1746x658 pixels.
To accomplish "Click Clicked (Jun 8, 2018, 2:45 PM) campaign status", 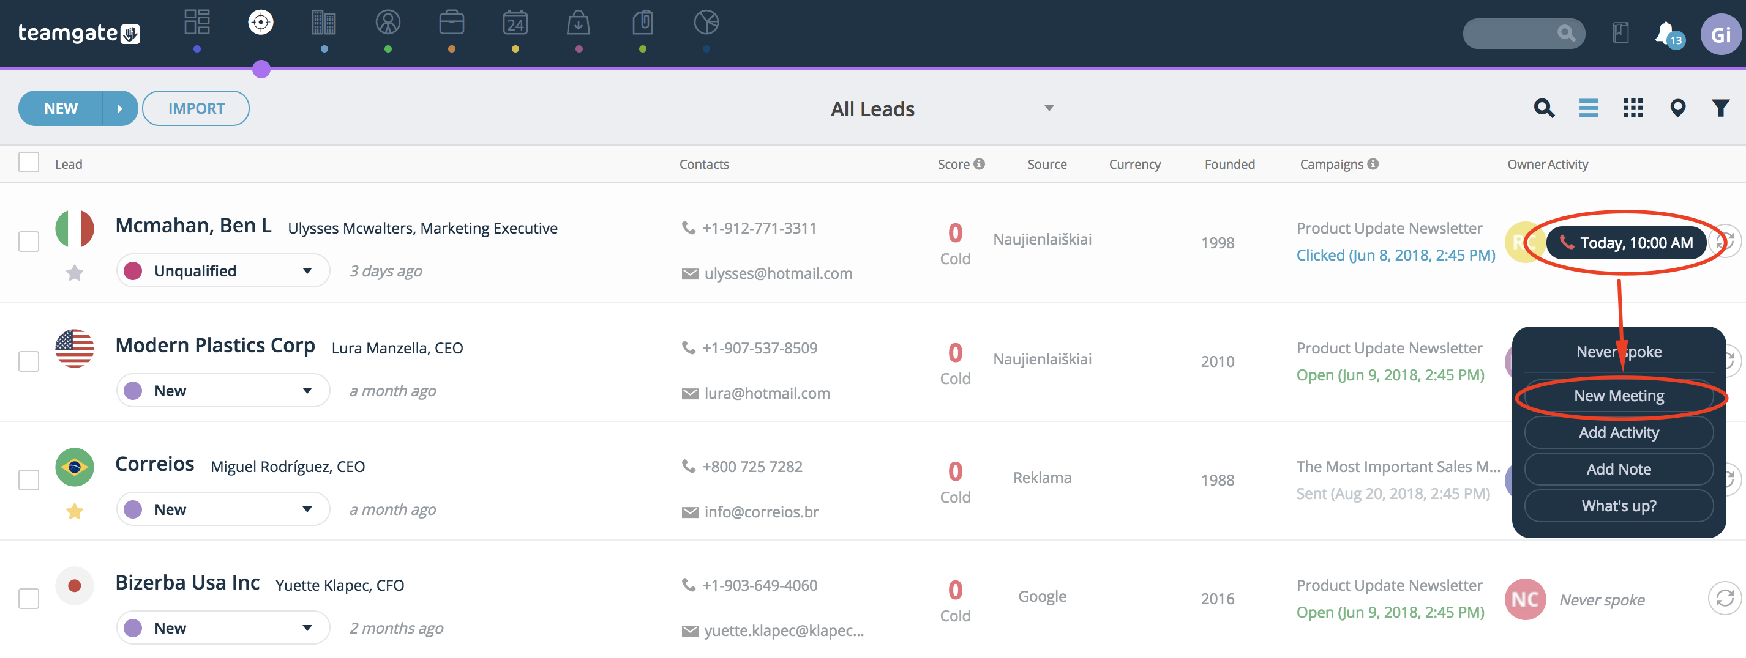I will coord(1396,255).
